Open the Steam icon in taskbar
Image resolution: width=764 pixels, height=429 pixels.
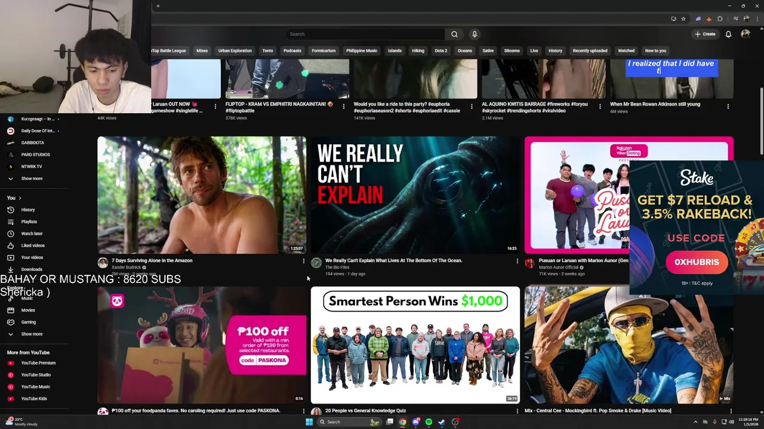(x=442, y=422)
